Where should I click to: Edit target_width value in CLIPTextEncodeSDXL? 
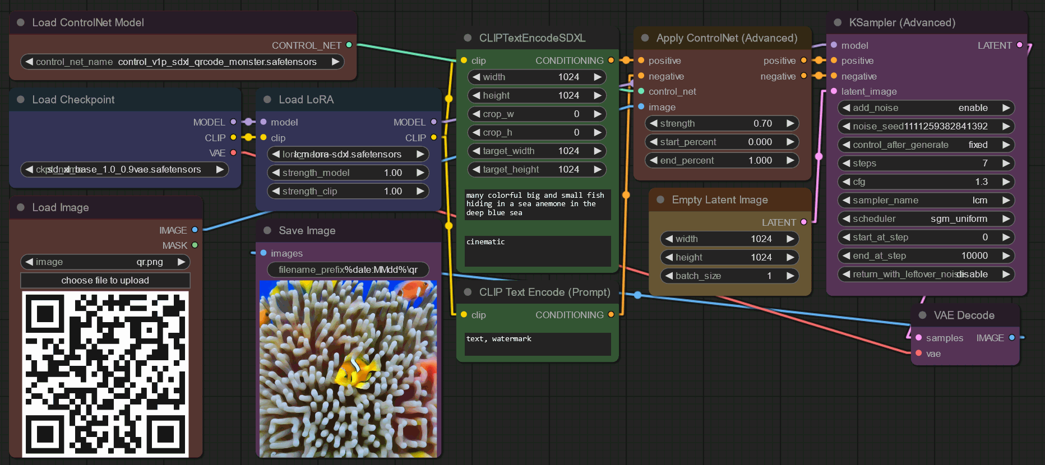[x=537, y=151]
